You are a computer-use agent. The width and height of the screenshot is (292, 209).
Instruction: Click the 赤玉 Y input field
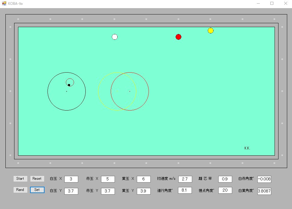point(108,191)
